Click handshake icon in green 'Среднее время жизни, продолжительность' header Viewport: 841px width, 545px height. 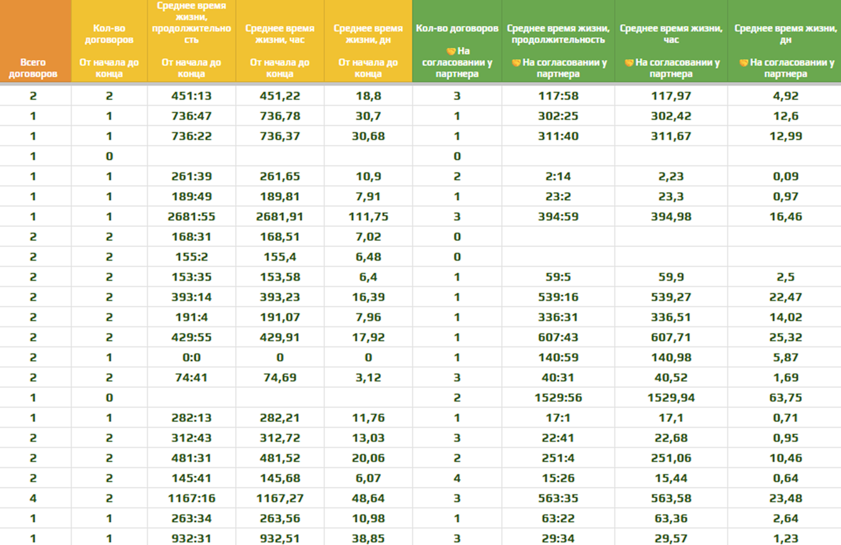[x=516, y=62]
